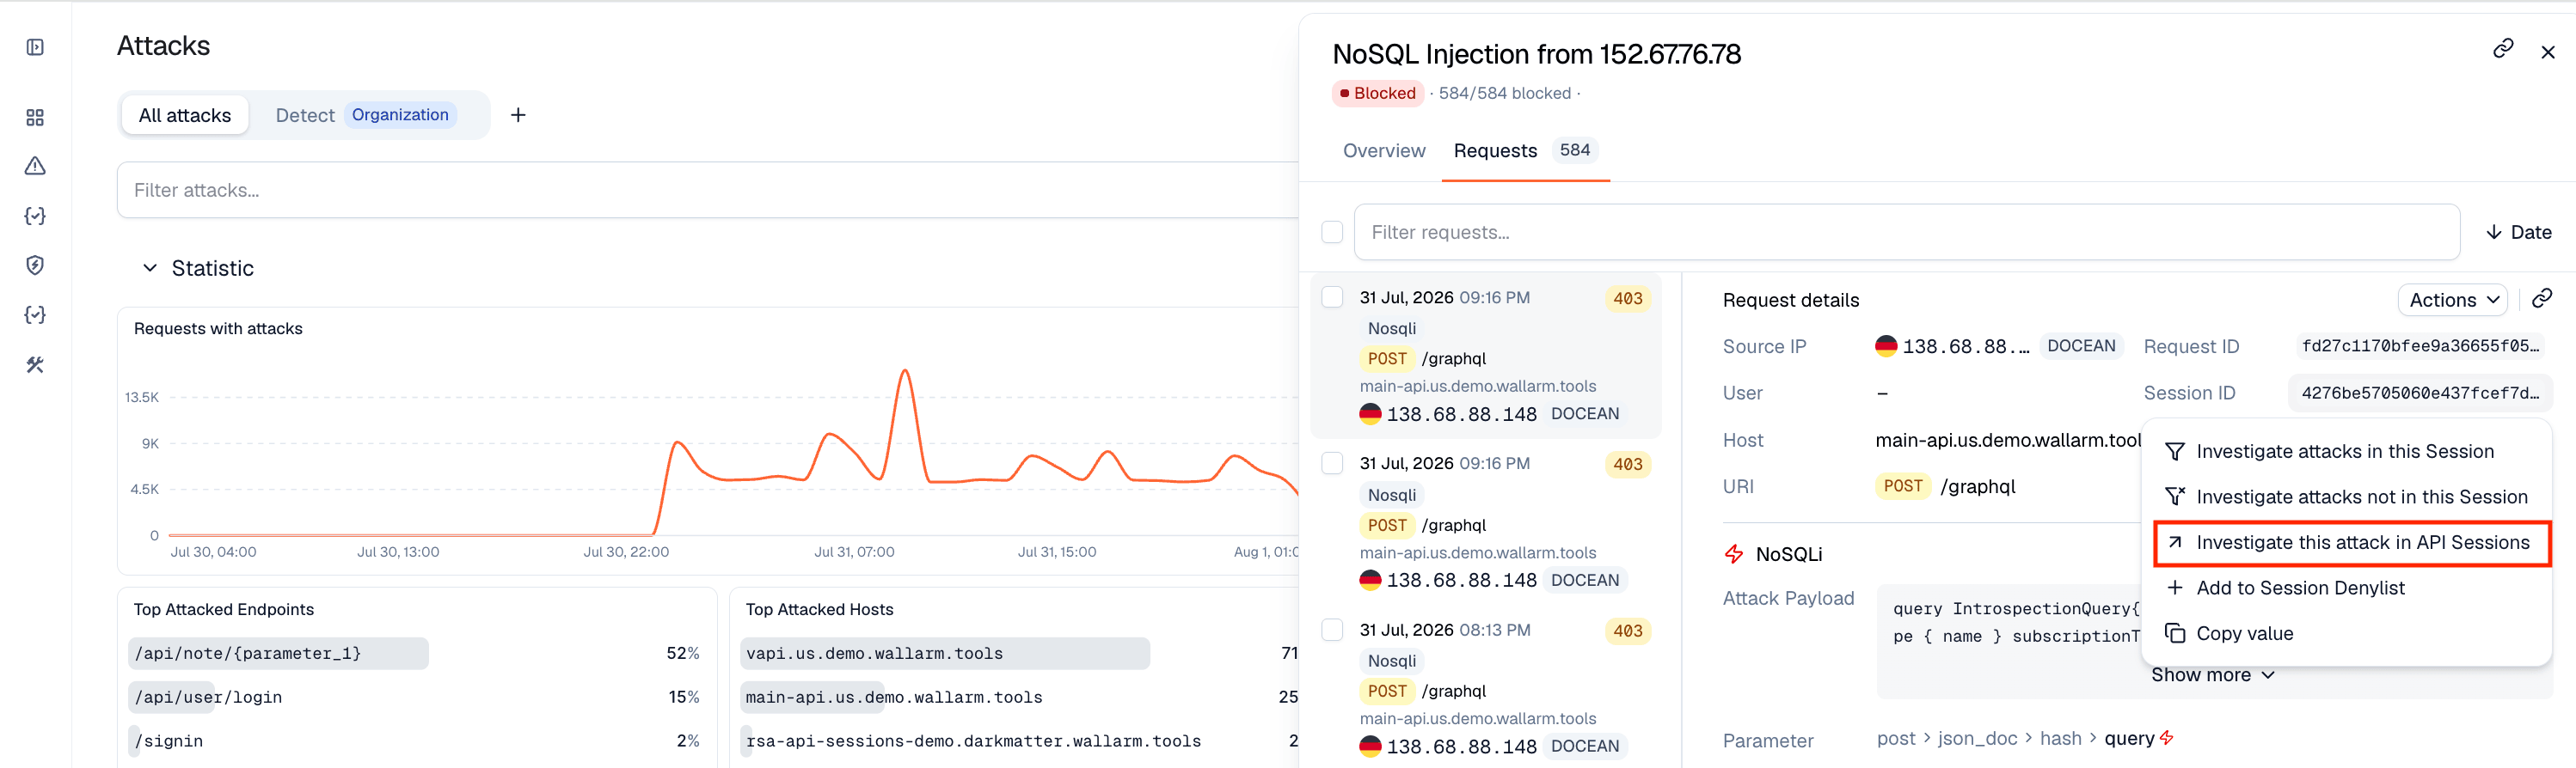Toggle the sidebar panel icon
Screen dimensions: 2576x768
35,47
